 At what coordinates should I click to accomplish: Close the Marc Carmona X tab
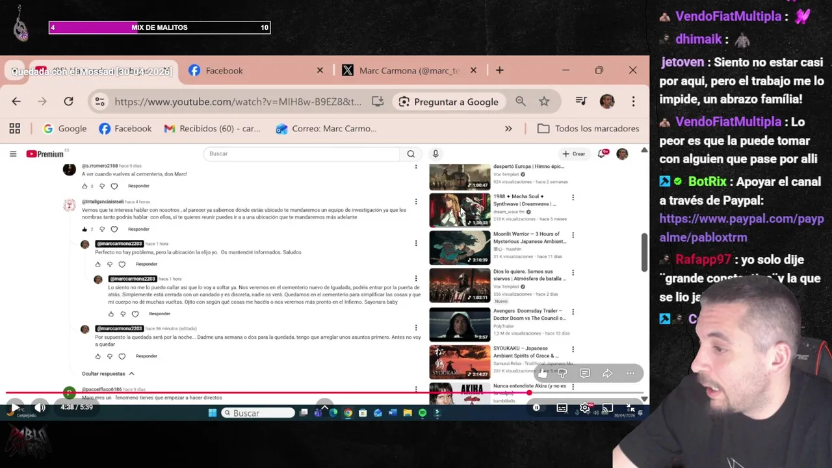click(x=473, y=70)
